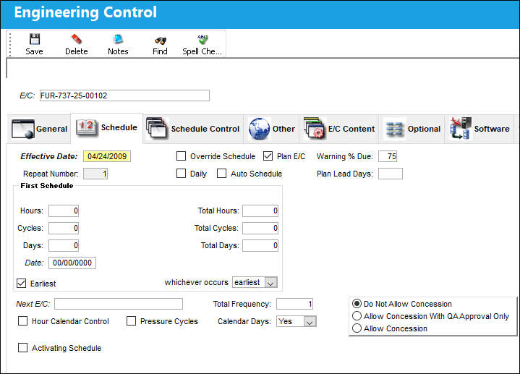Click the Other tab globe icon

click(x=259, y=129)
